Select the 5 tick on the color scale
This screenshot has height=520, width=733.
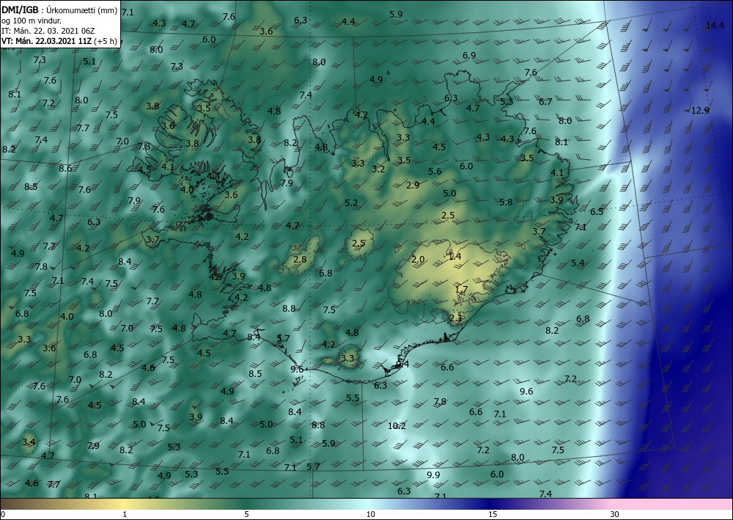tap(246, 514)
